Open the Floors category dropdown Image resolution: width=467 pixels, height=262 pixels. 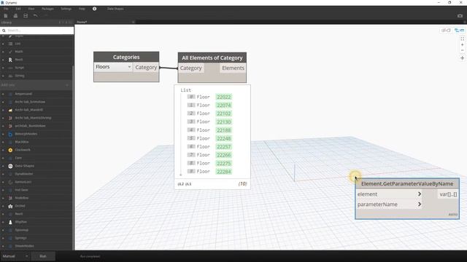click(113, 67)
